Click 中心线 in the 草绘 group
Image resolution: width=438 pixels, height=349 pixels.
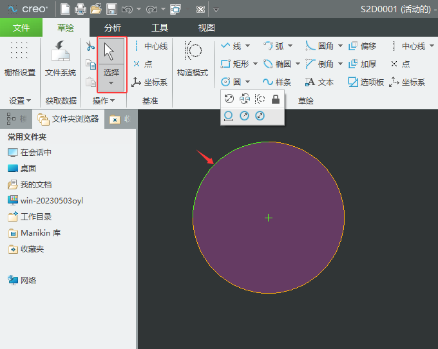click(408, 46)
